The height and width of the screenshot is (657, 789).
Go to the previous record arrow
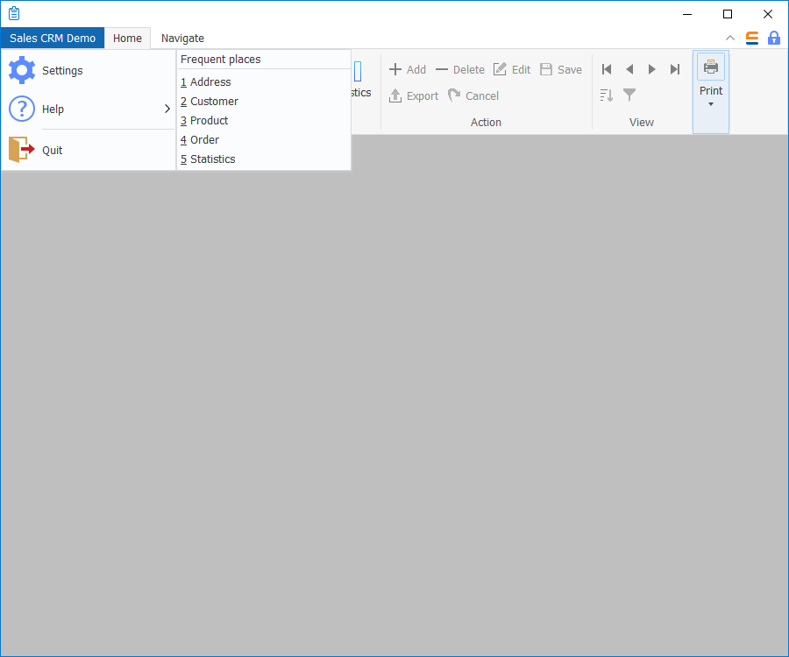(x=629, y=69)
